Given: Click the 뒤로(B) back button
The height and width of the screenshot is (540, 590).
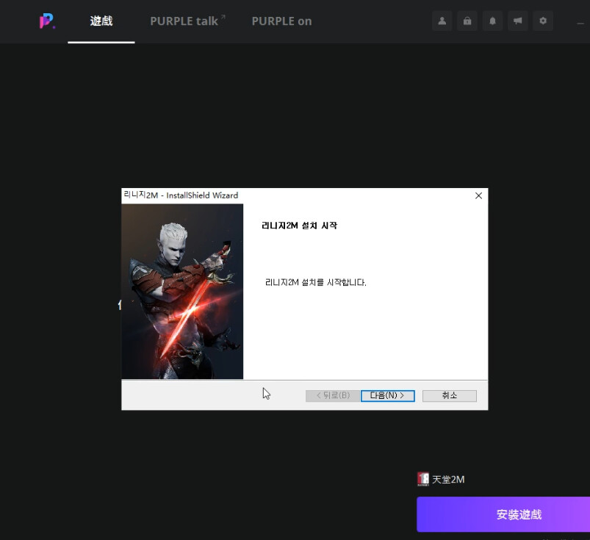Looking at the screenshot, I should pos(332,395).
